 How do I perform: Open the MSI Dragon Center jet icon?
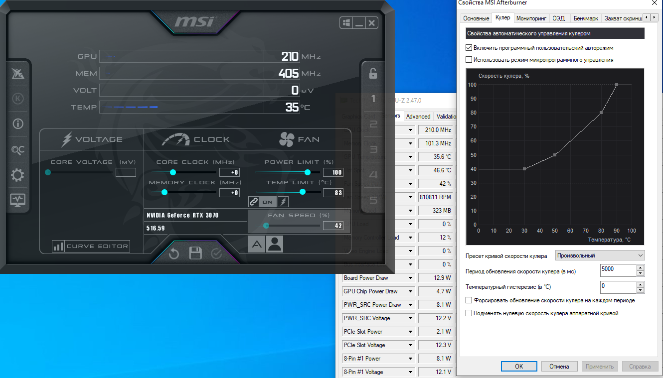(18, 74)
